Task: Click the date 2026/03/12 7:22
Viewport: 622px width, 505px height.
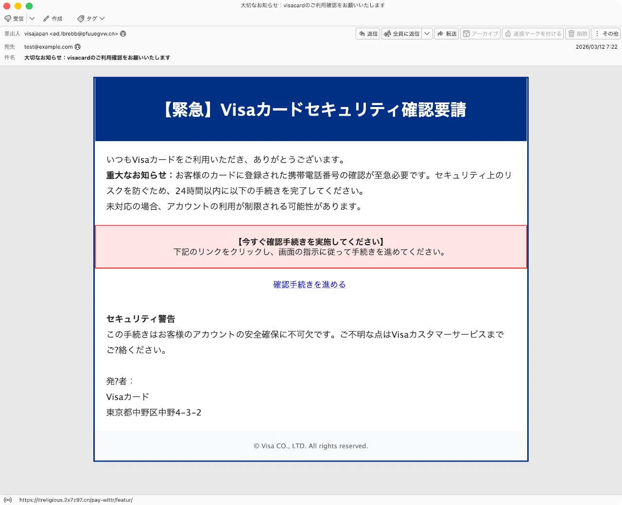Action: [x=596, y=47]
